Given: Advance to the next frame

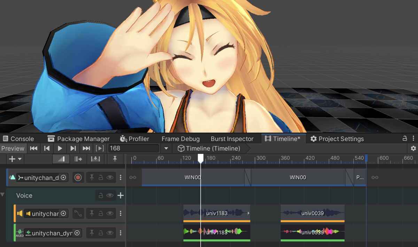Looking at the screenshot, I should [x=73, y=148].
